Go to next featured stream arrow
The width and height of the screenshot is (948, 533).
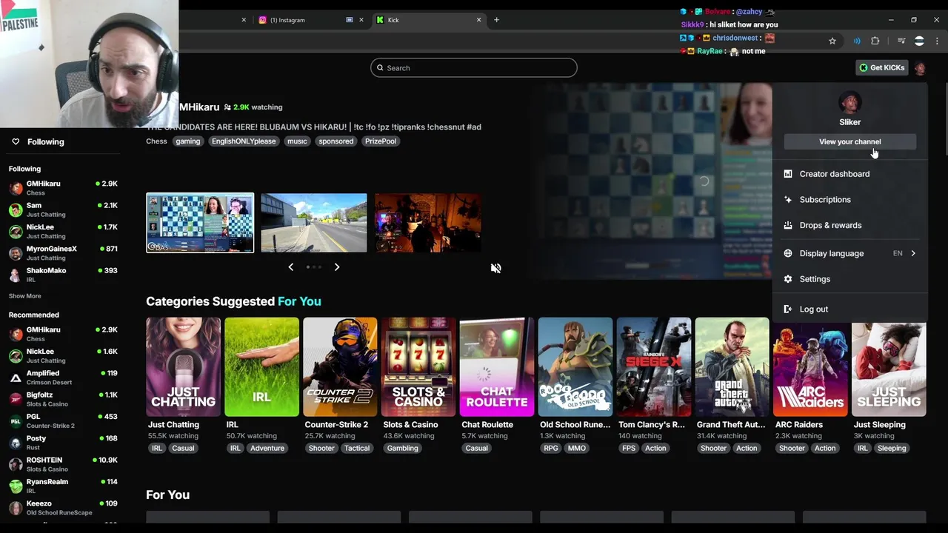tap(337, 267)
